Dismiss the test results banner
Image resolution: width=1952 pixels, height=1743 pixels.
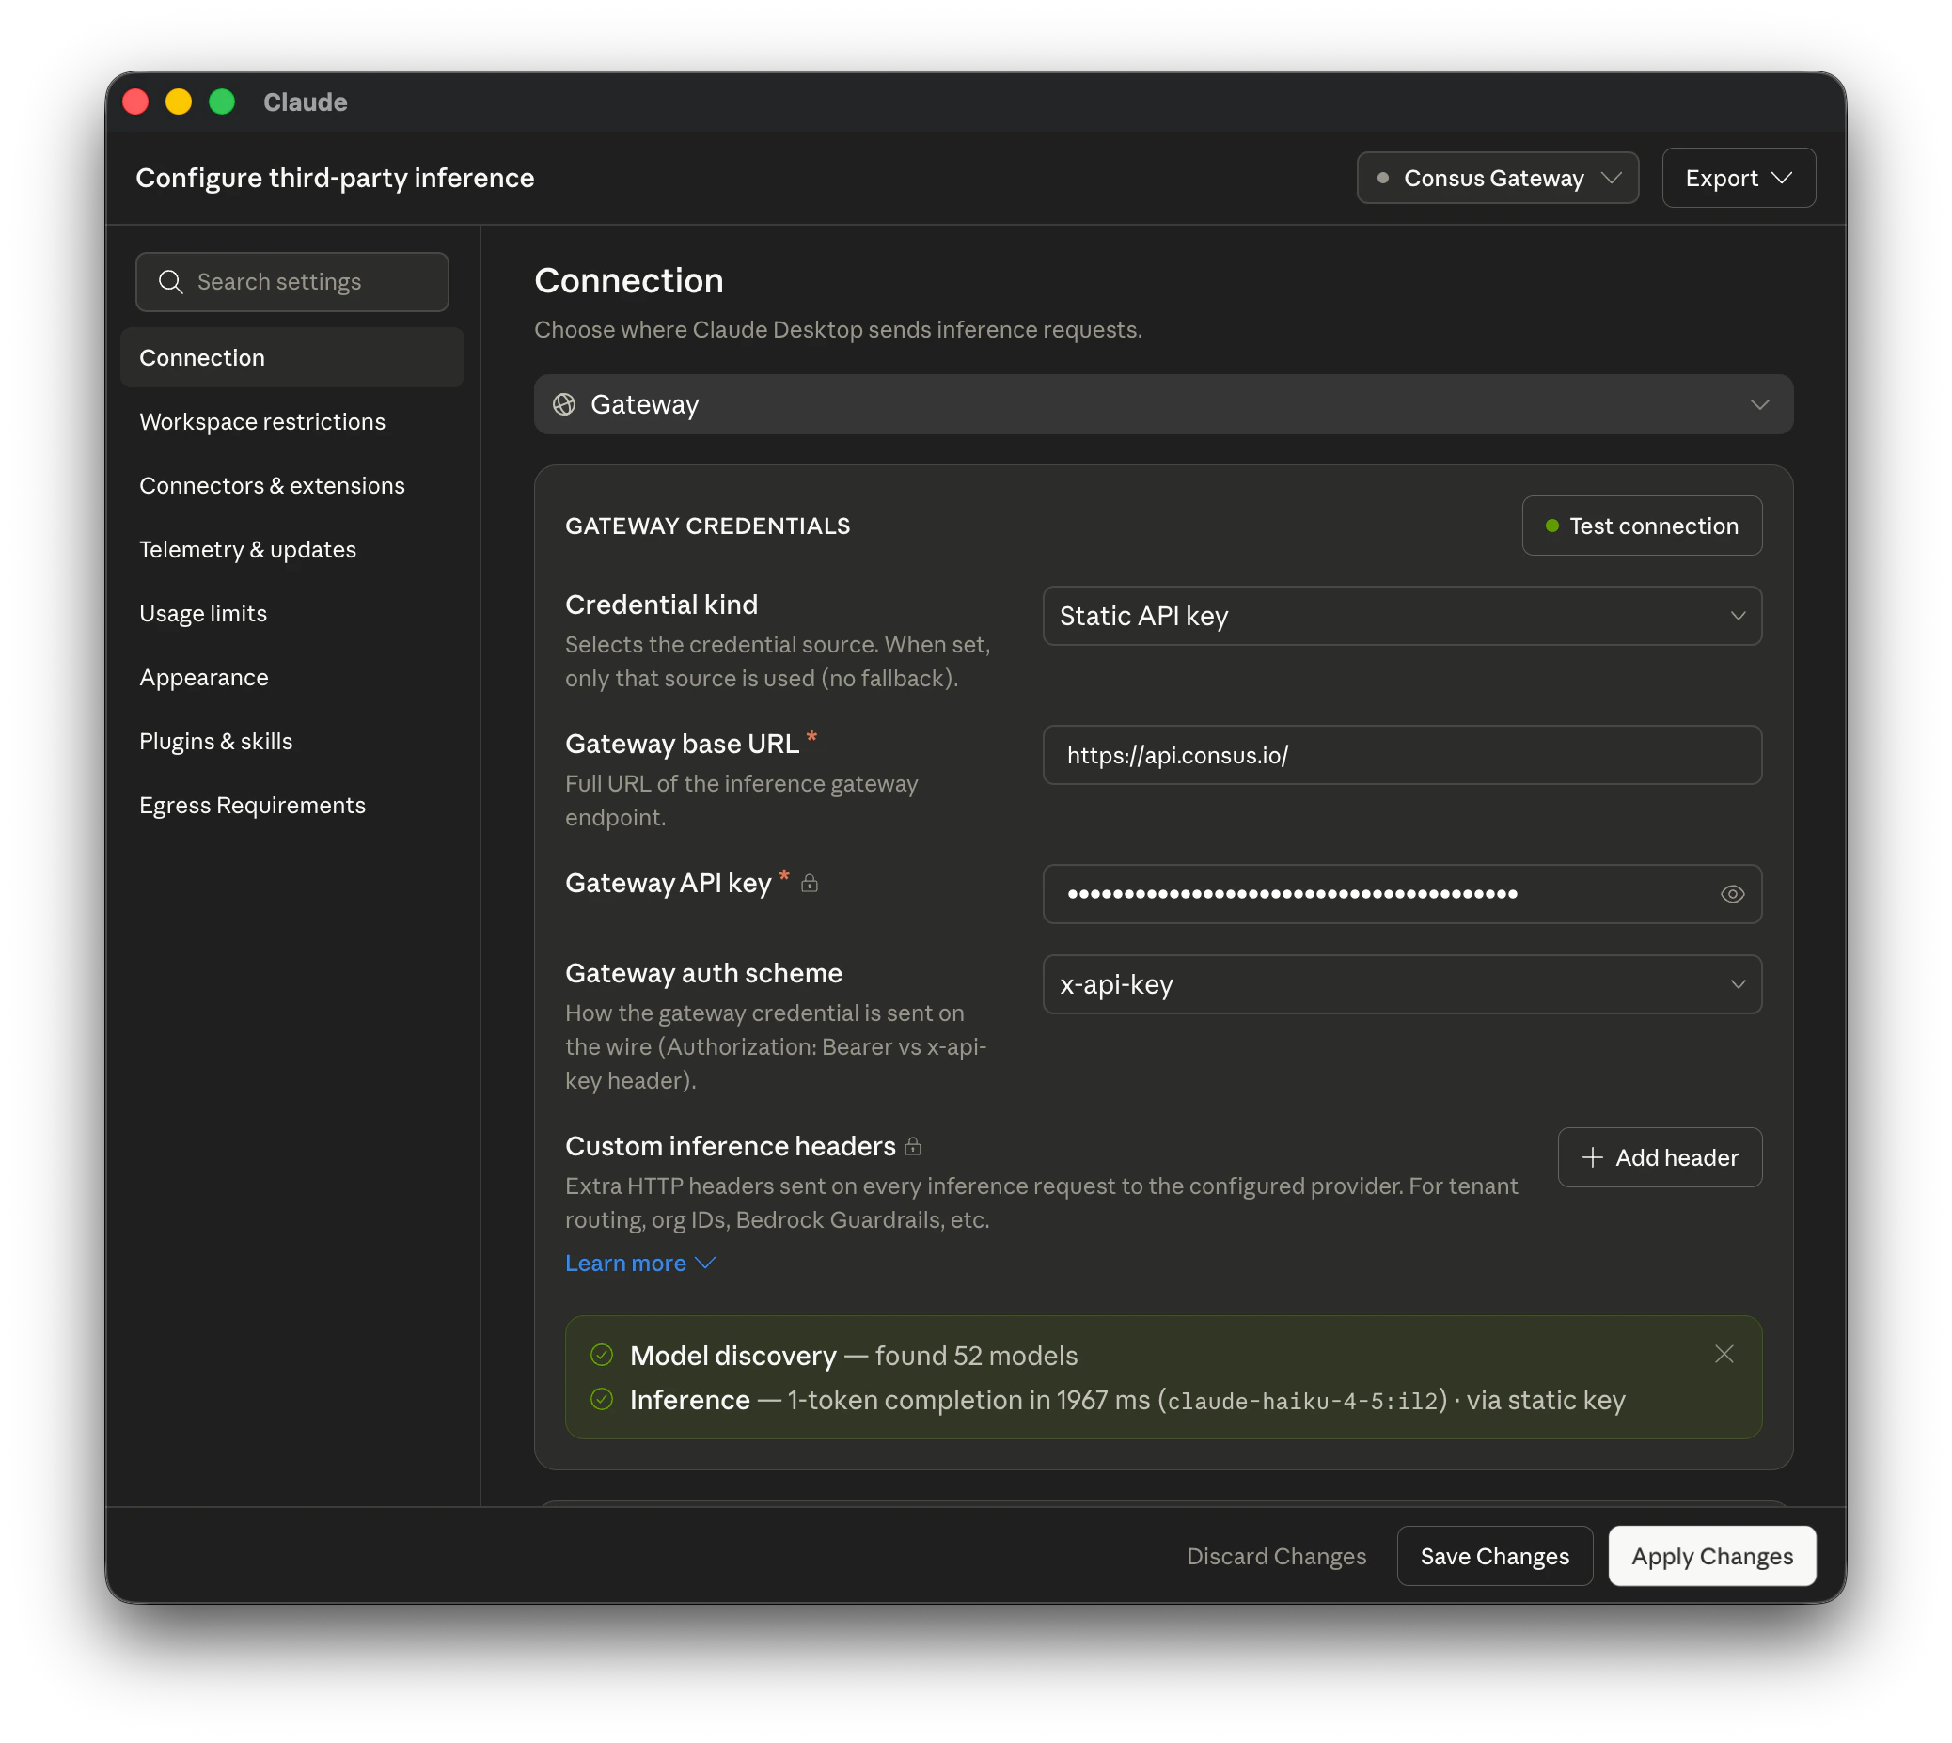[x=1724, y=1354]
